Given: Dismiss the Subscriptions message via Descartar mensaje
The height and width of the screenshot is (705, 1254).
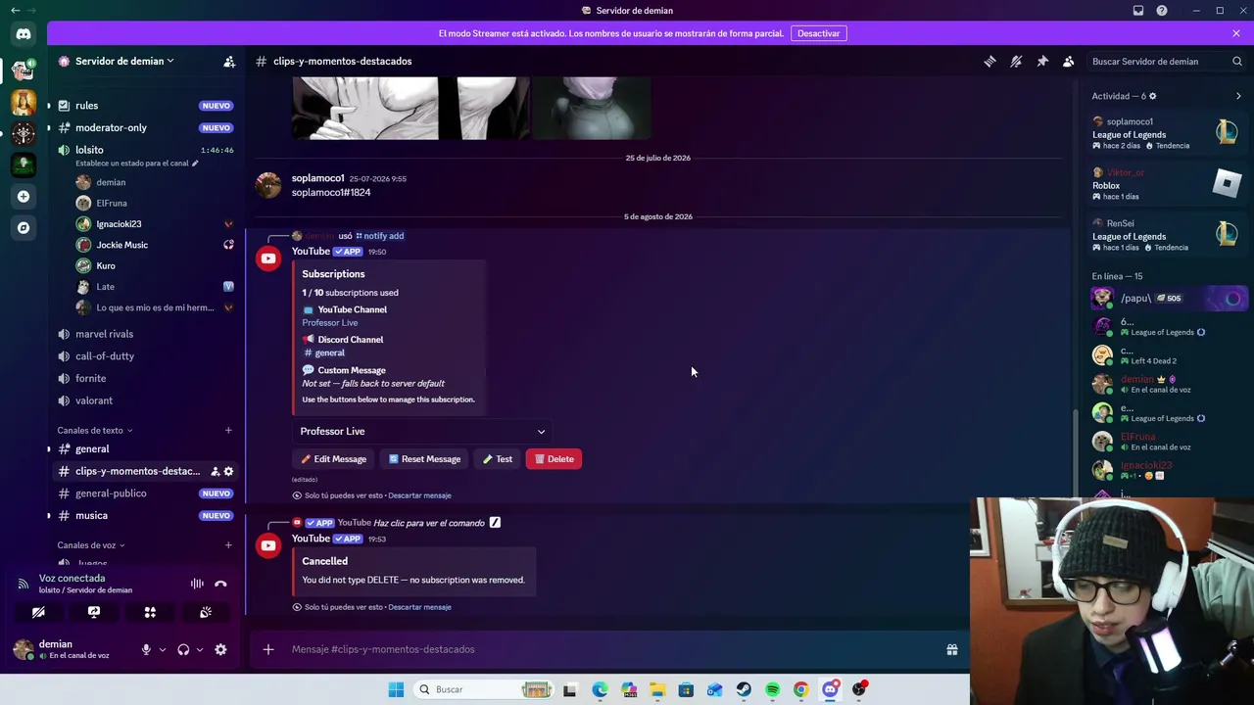Looking at the screenshot, I should pos(419,495).
